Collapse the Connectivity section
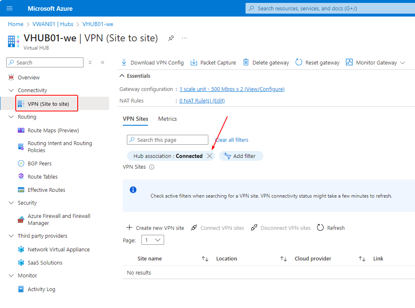The height and width of the screenshot is (308, 415). [x=11, y=90]
